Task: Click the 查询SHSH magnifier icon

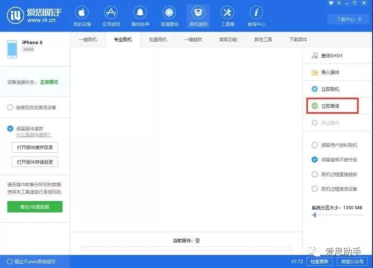Action: click(x=314, y=56)
